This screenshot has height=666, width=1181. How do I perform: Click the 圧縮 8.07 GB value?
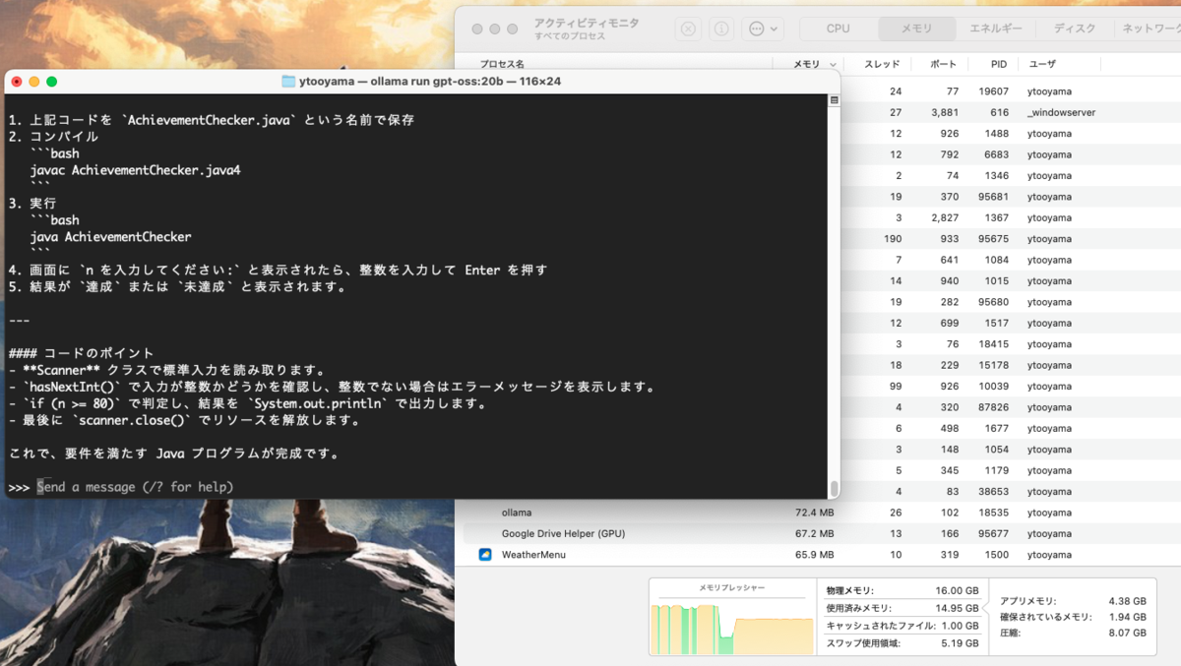[x=1127, y=634]
